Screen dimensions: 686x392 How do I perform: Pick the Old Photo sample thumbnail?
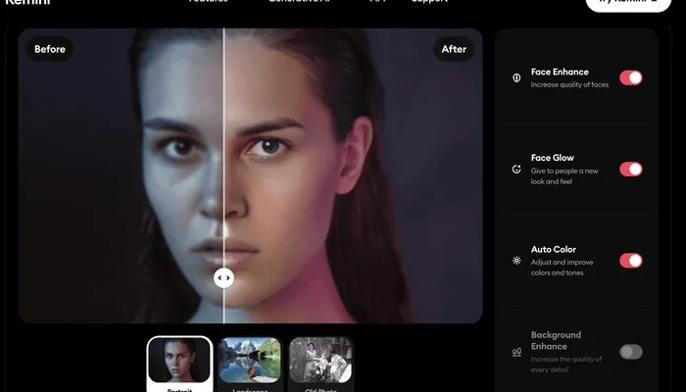point(320,364)
